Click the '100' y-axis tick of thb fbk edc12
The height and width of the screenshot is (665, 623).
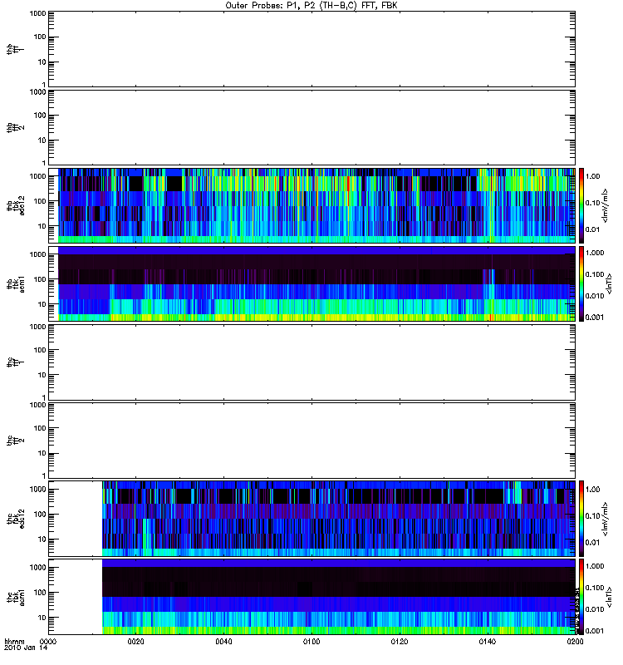tap(40, 201)
